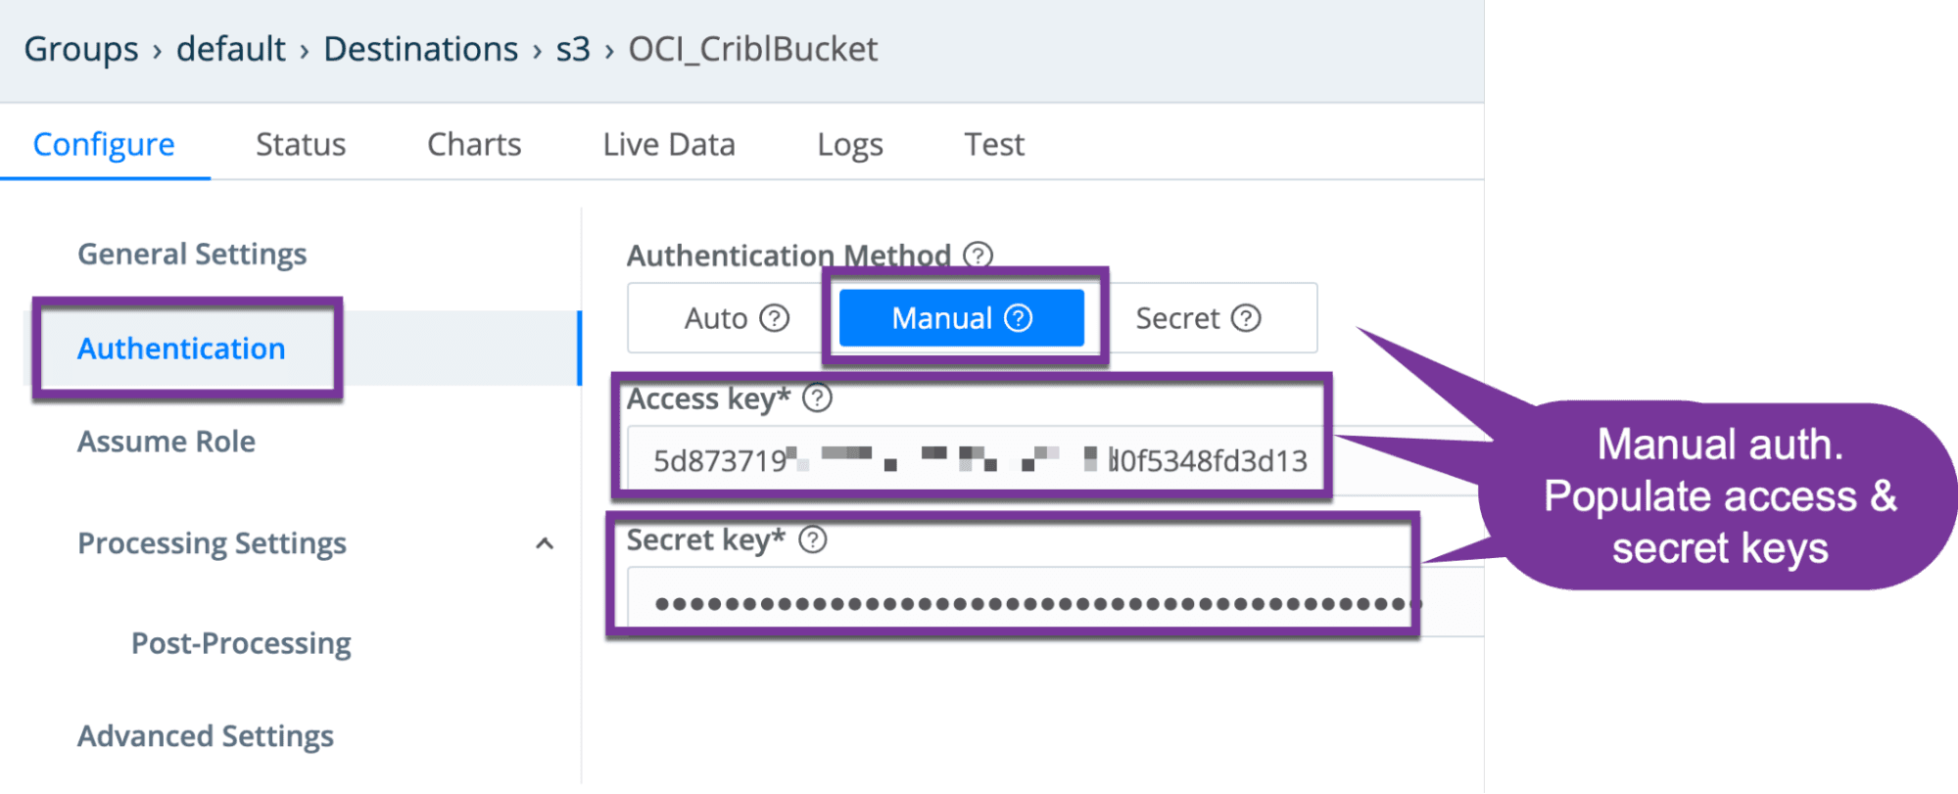Open the Charts tab

tap(474, 145)
